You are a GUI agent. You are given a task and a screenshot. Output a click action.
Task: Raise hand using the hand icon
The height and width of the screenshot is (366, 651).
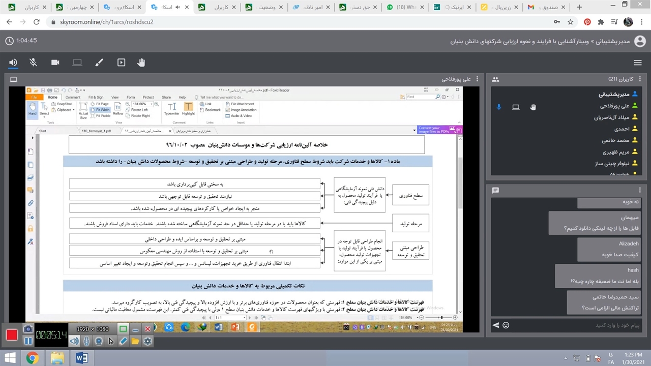[141, 63]
